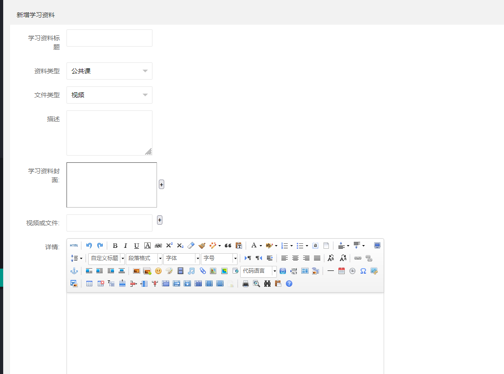Open the 文件类型 dropdown showing 视频
The width and height of the screenshot is (504, 374).
[109, 95]
